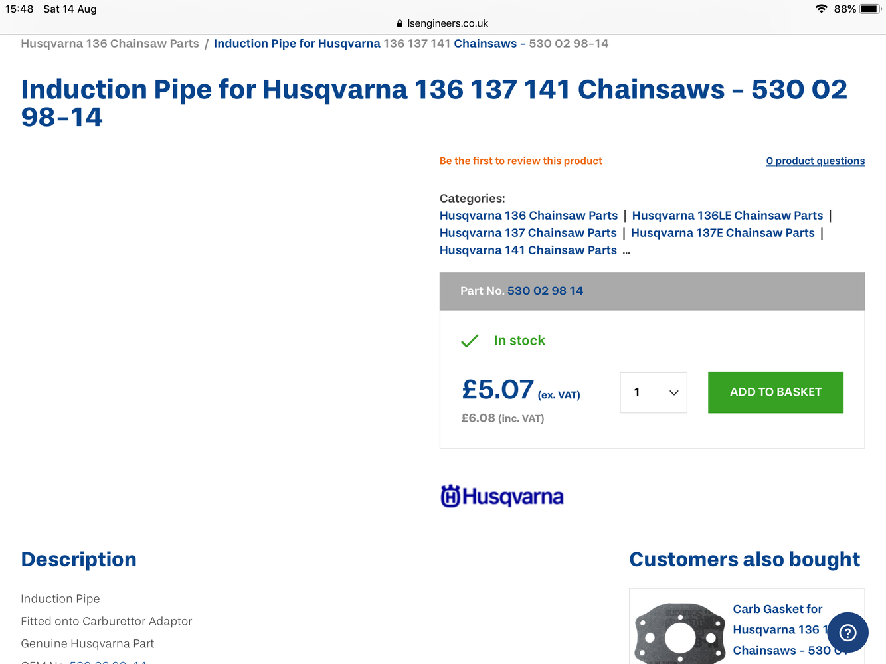
Task: Open the help question mark bubble
Action: [x=847, y=632]
